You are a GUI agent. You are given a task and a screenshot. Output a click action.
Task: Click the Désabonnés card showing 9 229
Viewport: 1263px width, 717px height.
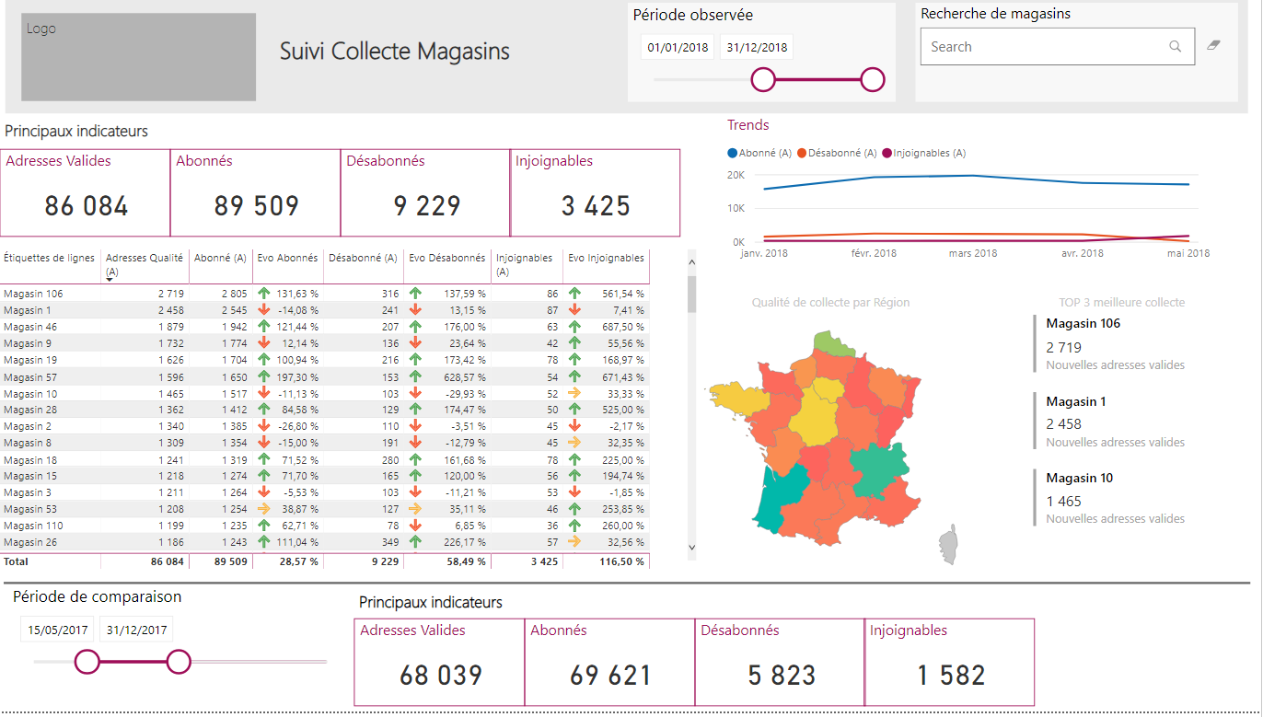(425, 193)
